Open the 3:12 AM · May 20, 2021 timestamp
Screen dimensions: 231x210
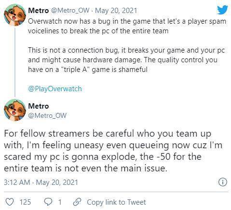click(41, 182)
